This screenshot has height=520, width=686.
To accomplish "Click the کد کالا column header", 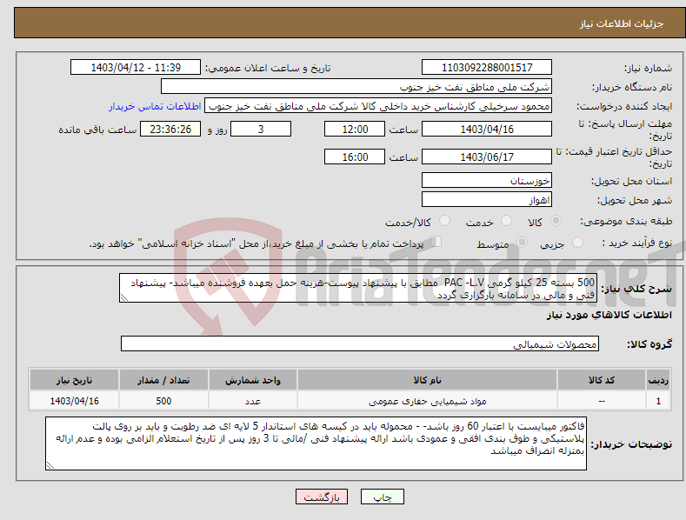I will [x=602, y=380].
